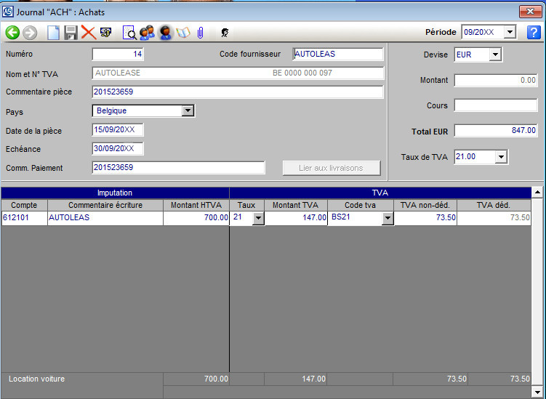Click the floppy disk save icon
This screenshot has width=546, height=399.
(71, 32)
